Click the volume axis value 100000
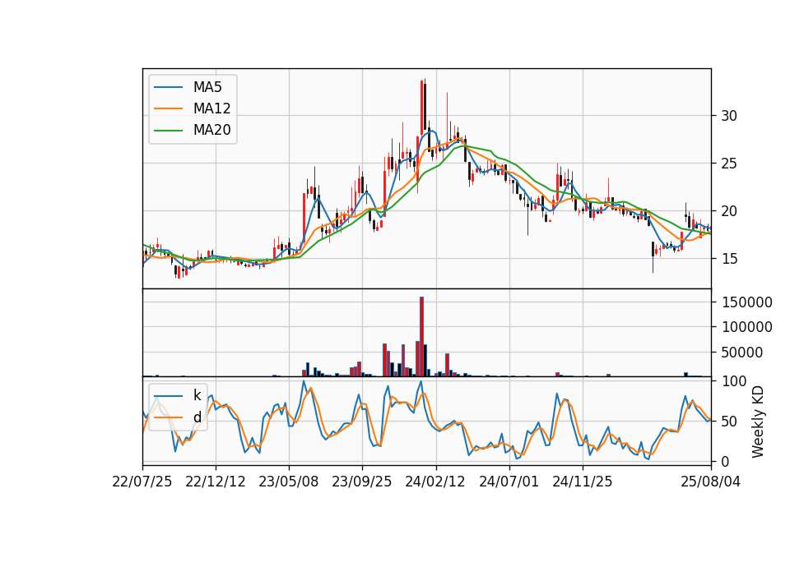This screenshot has width=790, height=567. click(x=746, y=327)
